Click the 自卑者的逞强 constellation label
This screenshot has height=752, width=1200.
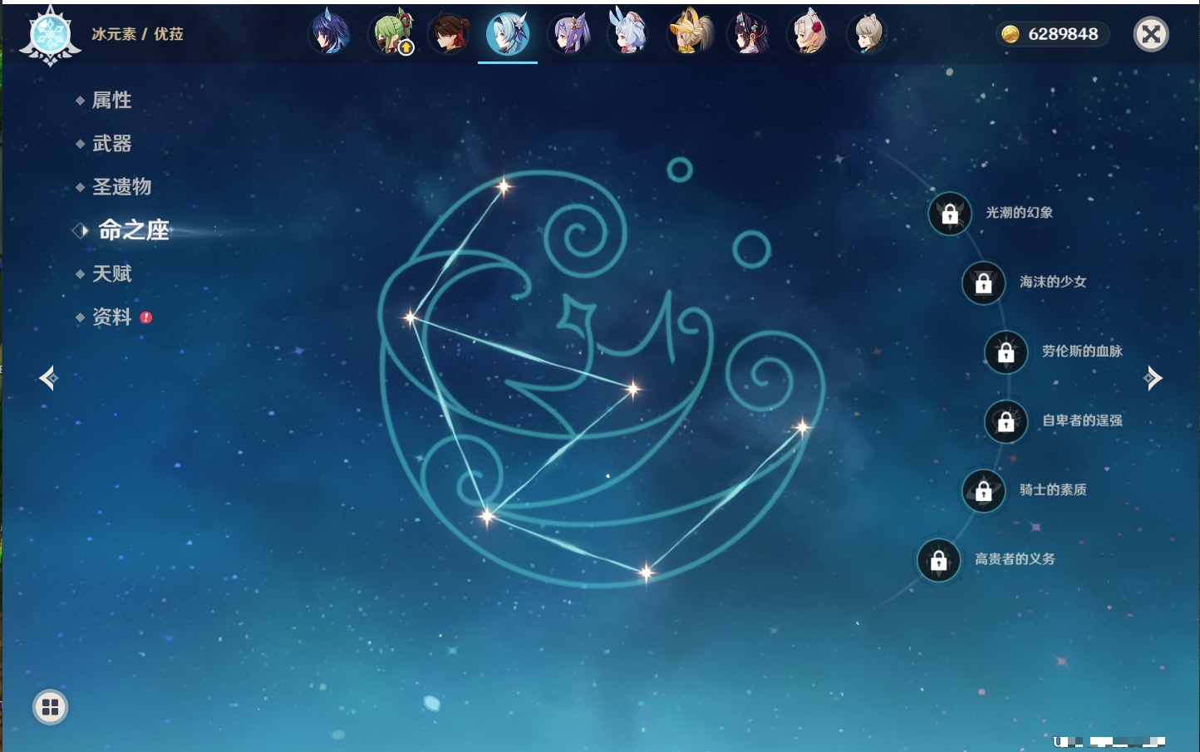click(x=1082, y=420)
